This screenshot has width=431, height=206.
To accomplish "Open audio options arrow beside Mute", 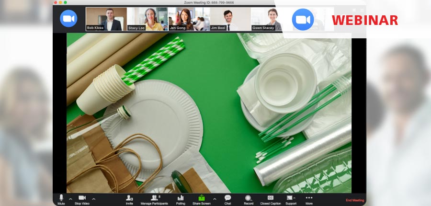I will coord(70,198).
